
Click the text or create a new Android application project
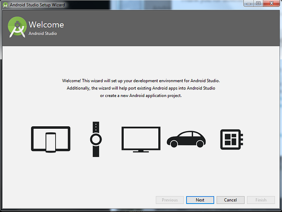click(141, 96)
